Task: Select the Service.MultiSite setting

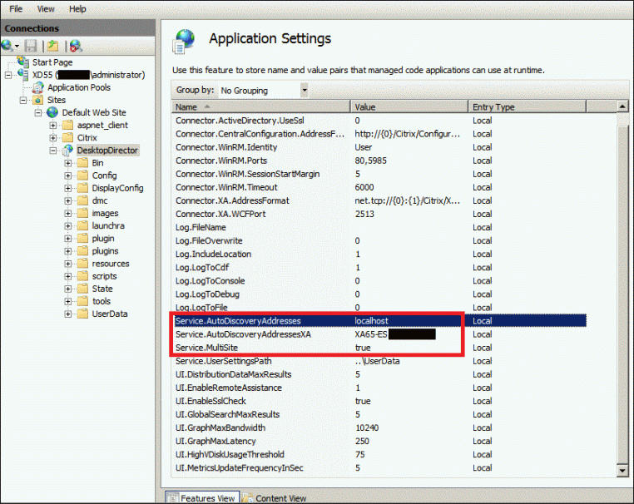Action: 379,348
